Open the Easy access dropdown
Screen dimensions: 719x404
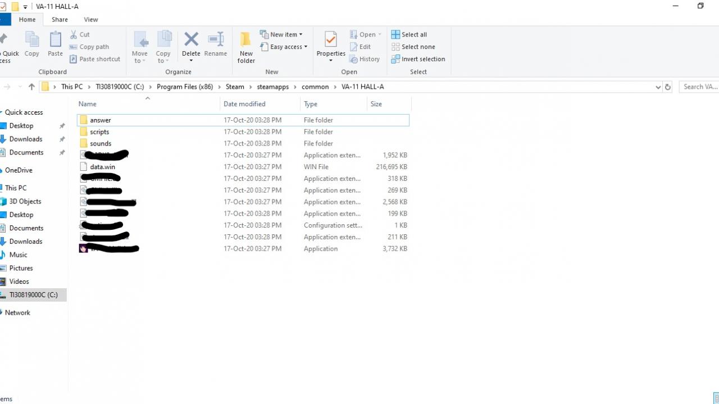pyautogui.click(x=284, y=47)
